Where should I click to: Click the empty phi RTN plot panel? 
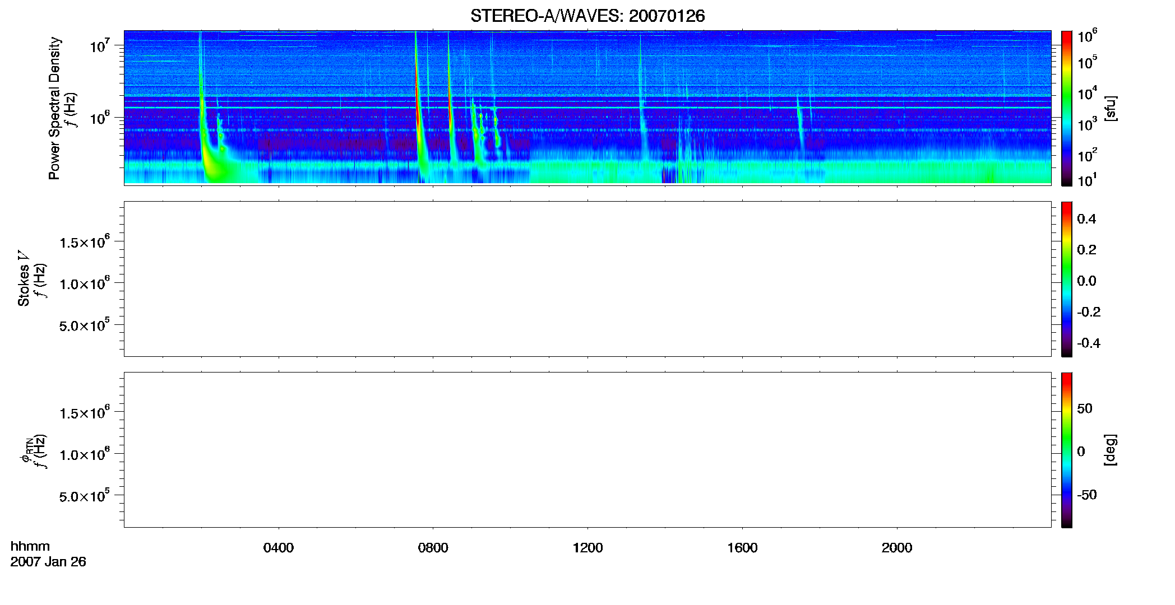[587, 450]
